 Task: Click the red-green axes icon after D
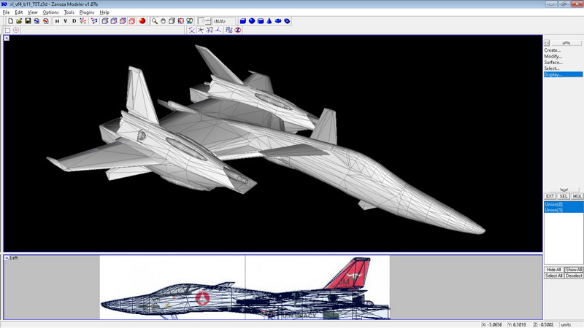pos(82,21)
